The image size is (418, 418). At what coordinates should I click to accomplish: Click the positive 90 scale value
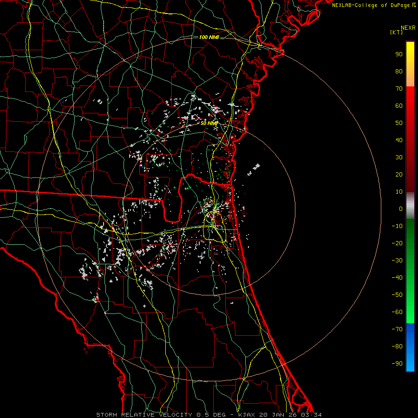tap(399, 54)
